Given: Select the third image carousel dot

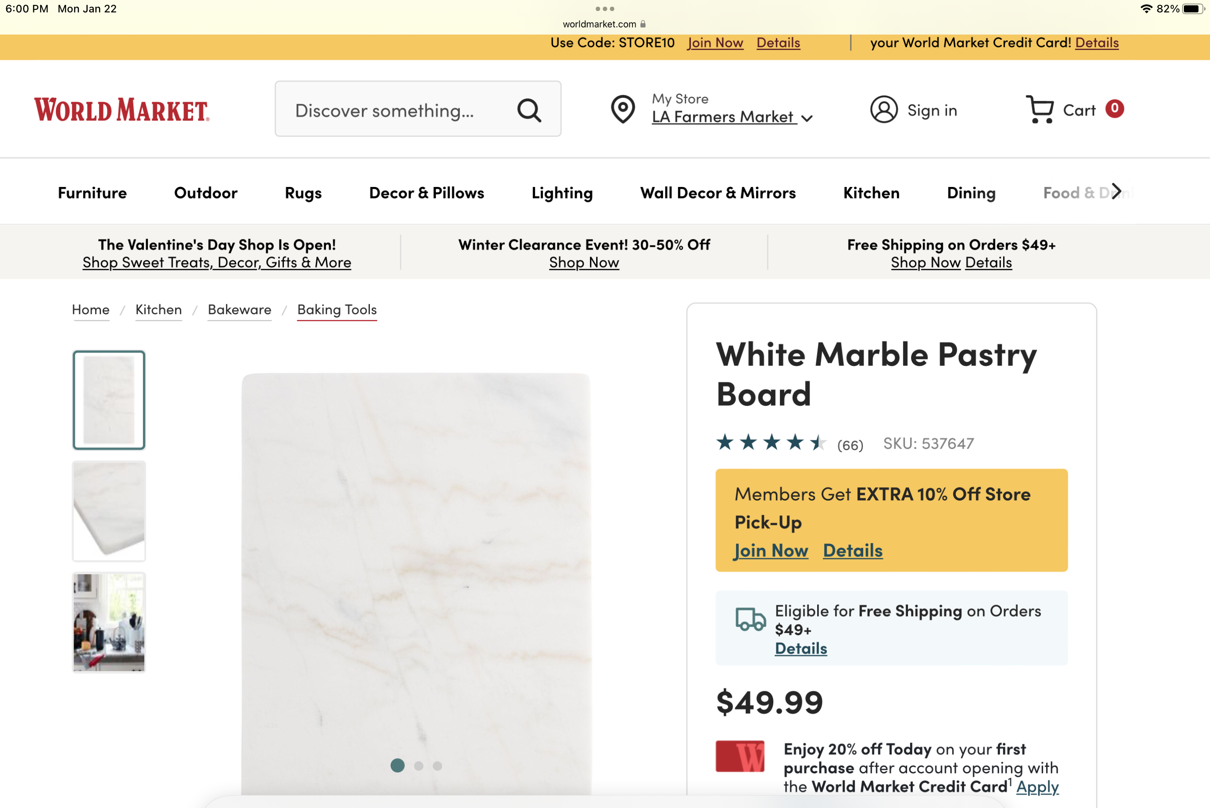Looking at the screenshot, I should [x=437, y=766].
